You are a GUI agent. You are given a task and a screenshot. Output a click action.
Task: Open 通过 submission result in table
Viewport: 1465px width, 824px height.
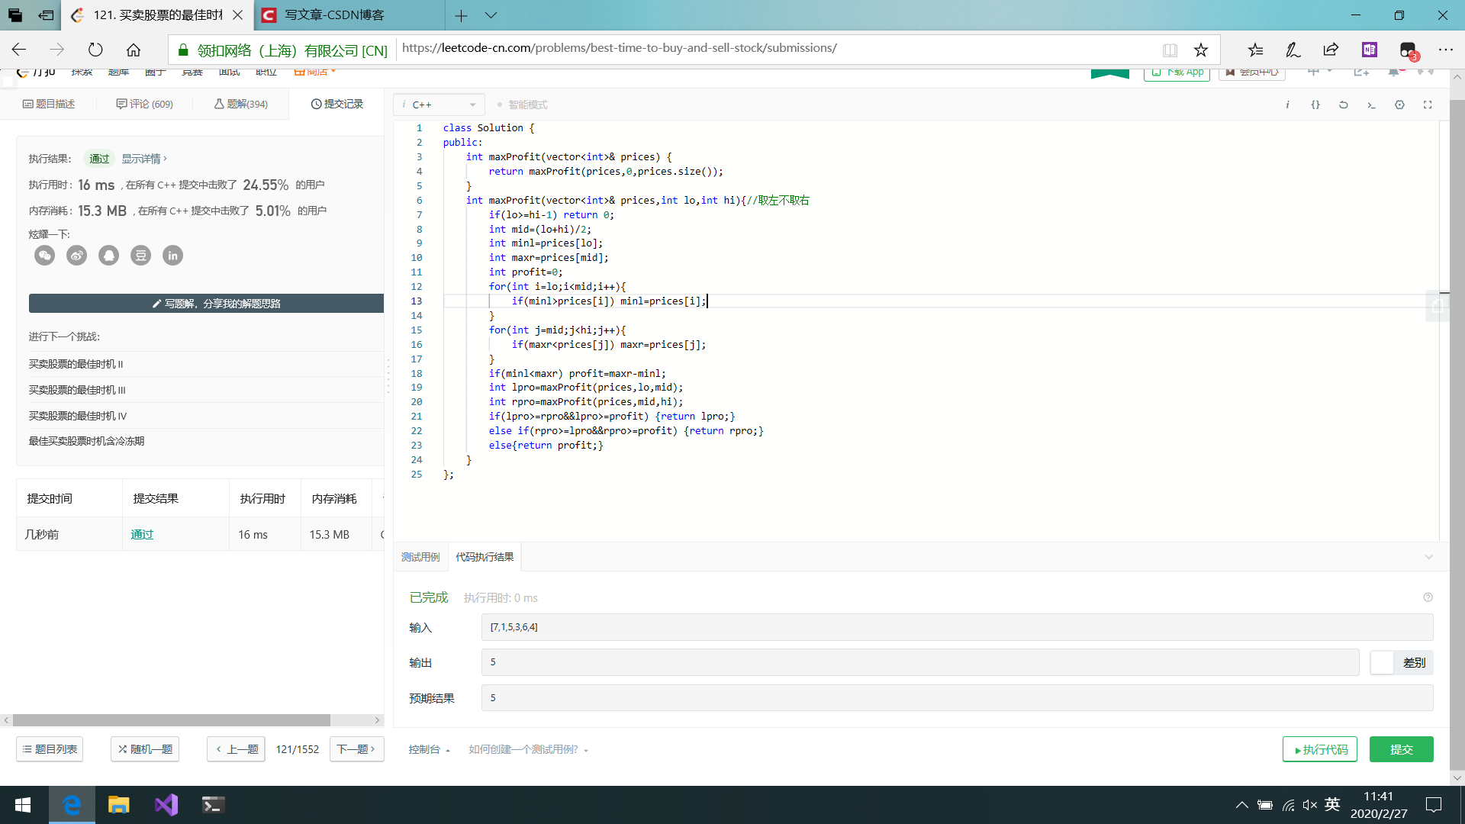142,534
